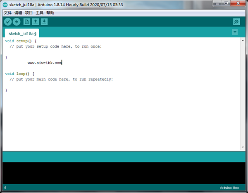Screen dimensions: 248x193
Task: Open the 文件 menu
Action: click(x=8, y=13)
